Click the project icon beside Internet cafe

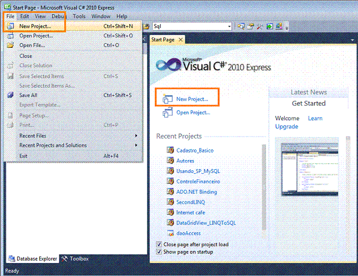pyautogui.click(x=170, y=212)
